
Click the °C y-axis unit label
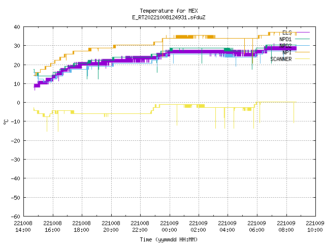6,122
